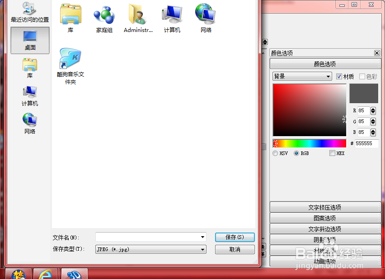This screenshot has width=385, height=279.
Task: Select the Kugou music folder shortcut (酷狗音乐文件夹)
Action: click(70, 66)
